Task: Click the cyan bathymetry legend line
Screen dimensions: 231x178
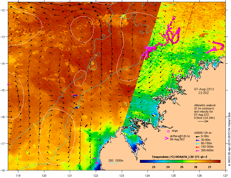Action: click(x=114, y=163)
